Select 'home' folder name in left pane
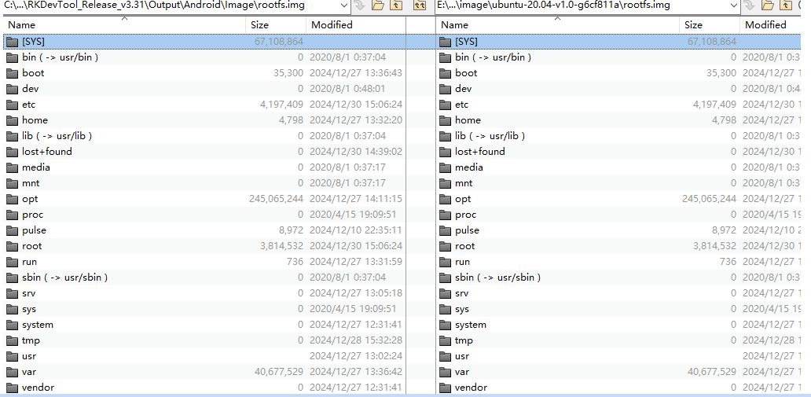Screen dimensions: 811x397 pyautogui.click(x=35, y=120)
